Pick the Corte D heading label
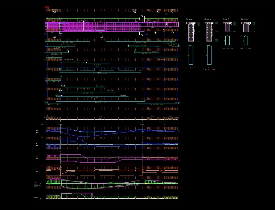Screen dimensions: 275x210 [x=244, y=19]
